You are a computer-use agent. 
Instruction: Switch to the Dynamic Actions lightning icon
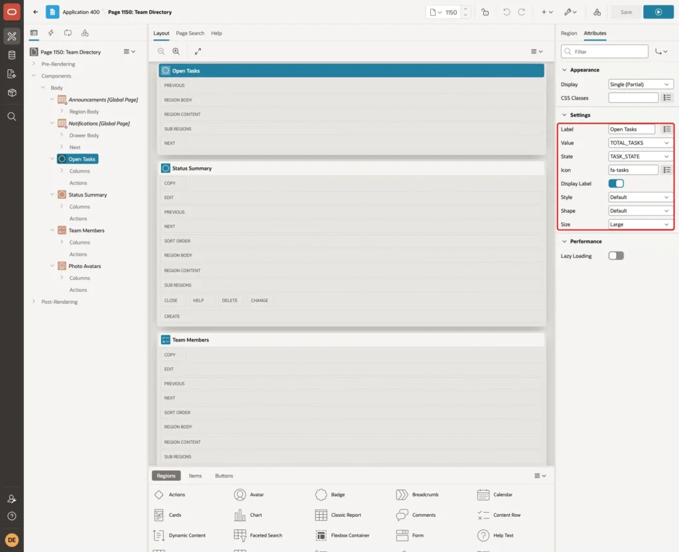50,33
